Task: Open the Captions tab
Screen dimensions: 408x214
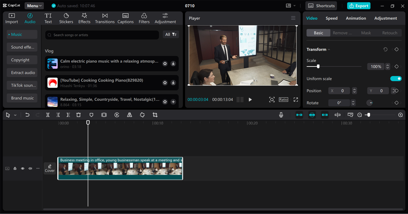Action: (x=126, y=18)
